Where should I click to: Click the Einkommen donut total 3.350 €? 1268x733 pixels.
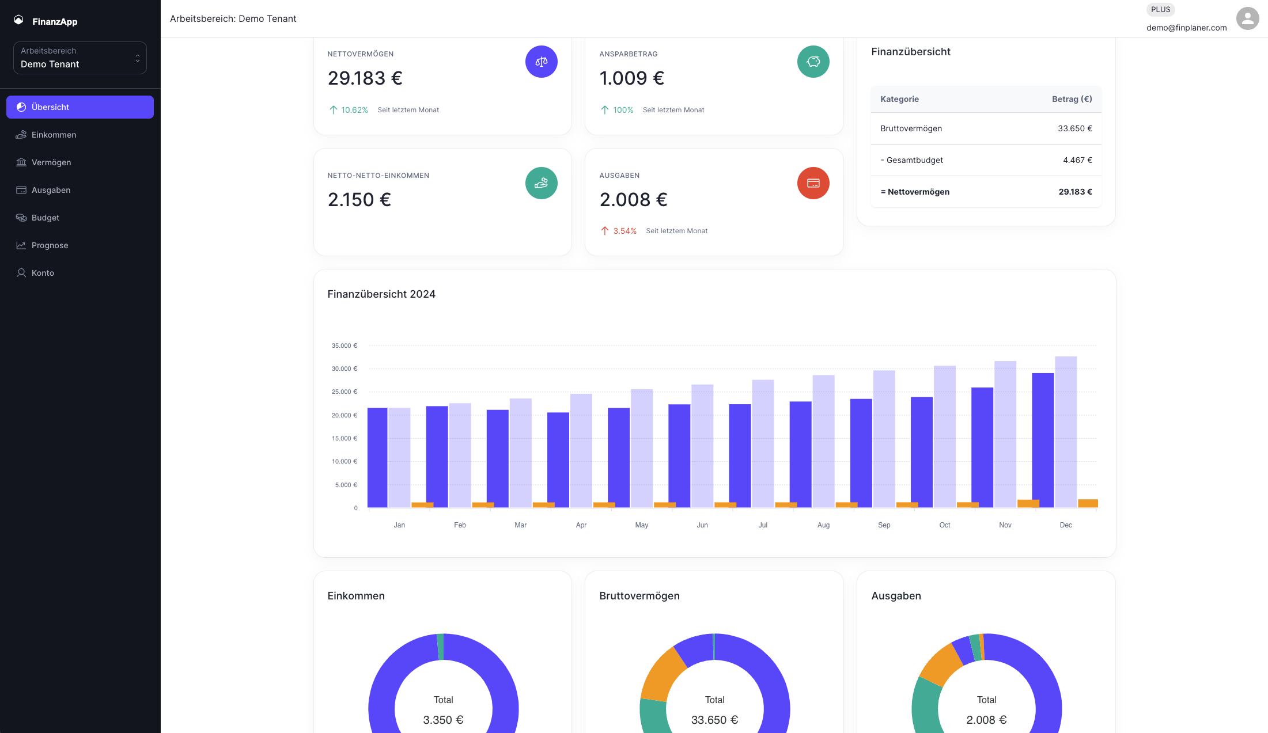point(443,720)
